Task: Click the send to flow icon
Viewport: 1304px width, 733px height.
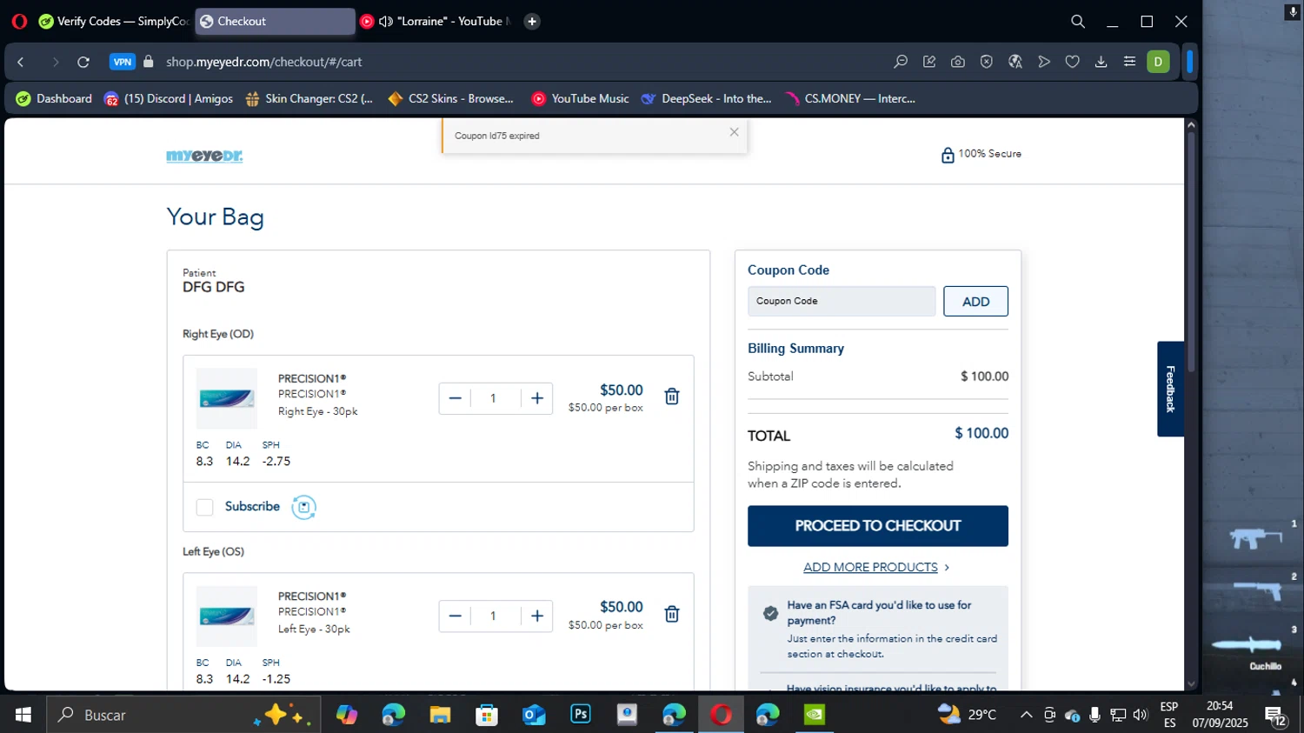Action: click(x=1044, y=62)
